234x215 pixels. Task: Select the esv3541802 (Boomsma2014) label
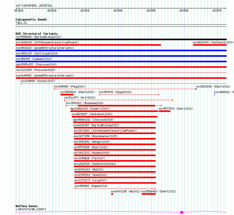click(x=85, y=103)
